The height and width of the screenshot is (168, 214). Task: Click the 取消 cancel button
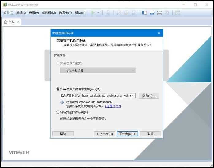[x=151, y=134]
